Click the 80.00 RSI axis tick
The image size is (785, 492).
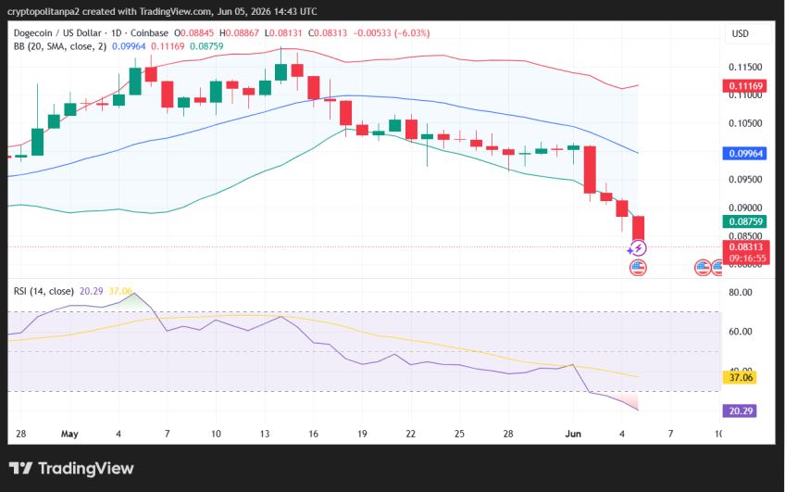click(x=741, y=292)
